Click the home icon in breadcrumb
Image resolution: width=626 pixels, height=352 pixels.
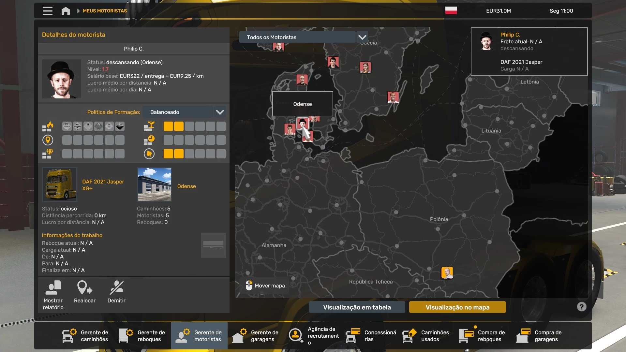(x=66, y=11)
